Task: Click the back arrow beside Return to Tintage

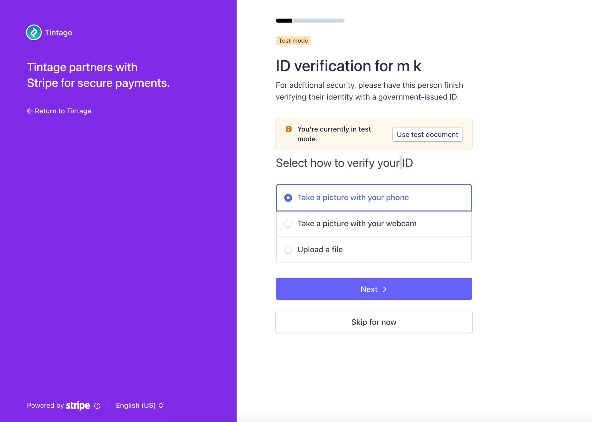Action: pos(30,111)
